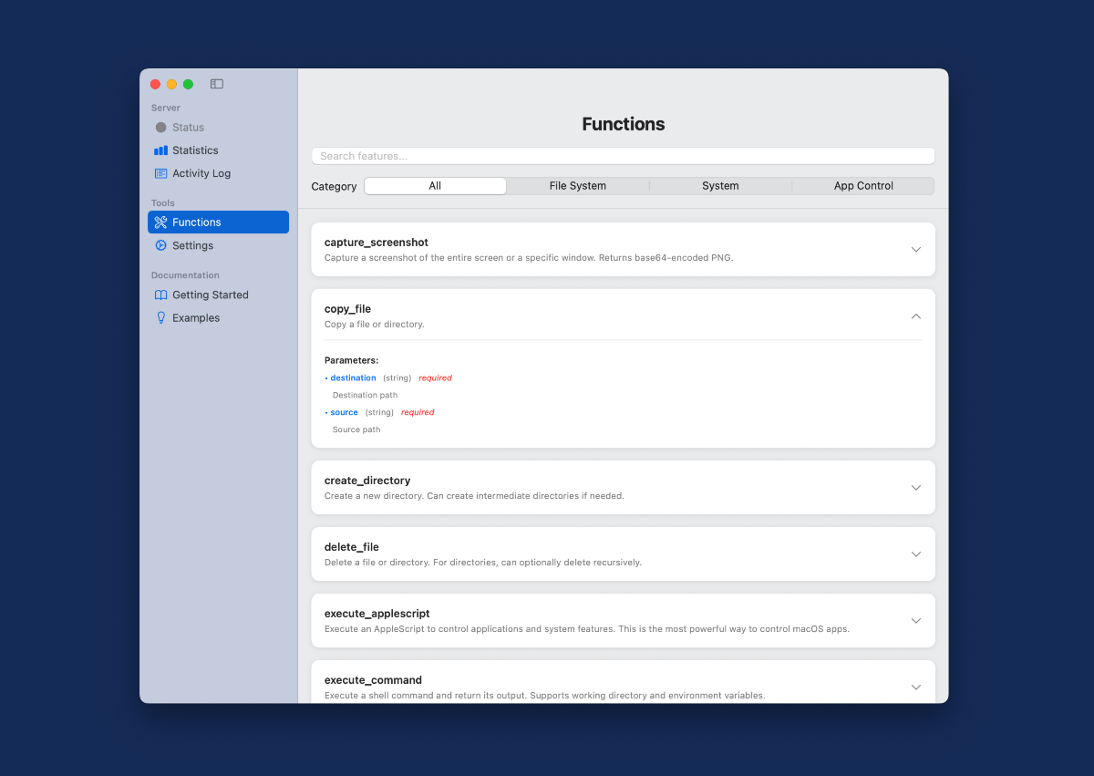Collapse the copy_file function card
Viewport: 1094px width, 776px height.
[x=916, y=316]
